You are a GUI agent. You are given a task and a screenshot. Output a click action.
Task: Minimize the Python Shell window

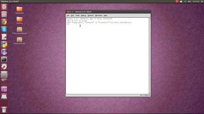click(x=70, y=12)
